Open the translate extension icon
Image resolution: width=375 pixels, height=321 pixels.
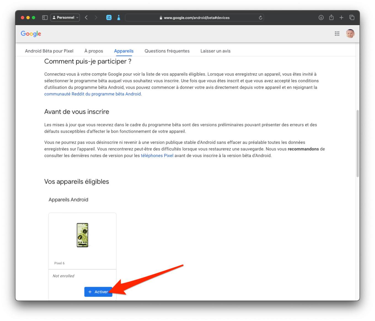109,18
